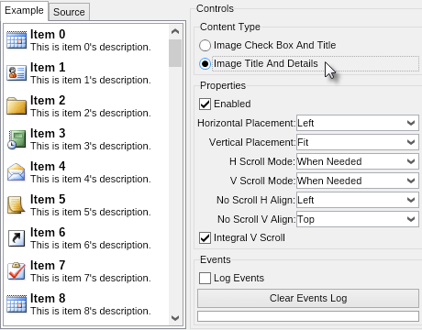Screen dimensions: 422x330
Task: Click the task checkmark icon beside Item 7
Action: 17,270
